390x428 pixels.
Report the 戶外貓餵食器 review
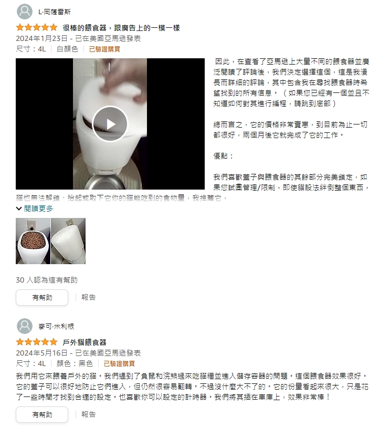point(88,415)
